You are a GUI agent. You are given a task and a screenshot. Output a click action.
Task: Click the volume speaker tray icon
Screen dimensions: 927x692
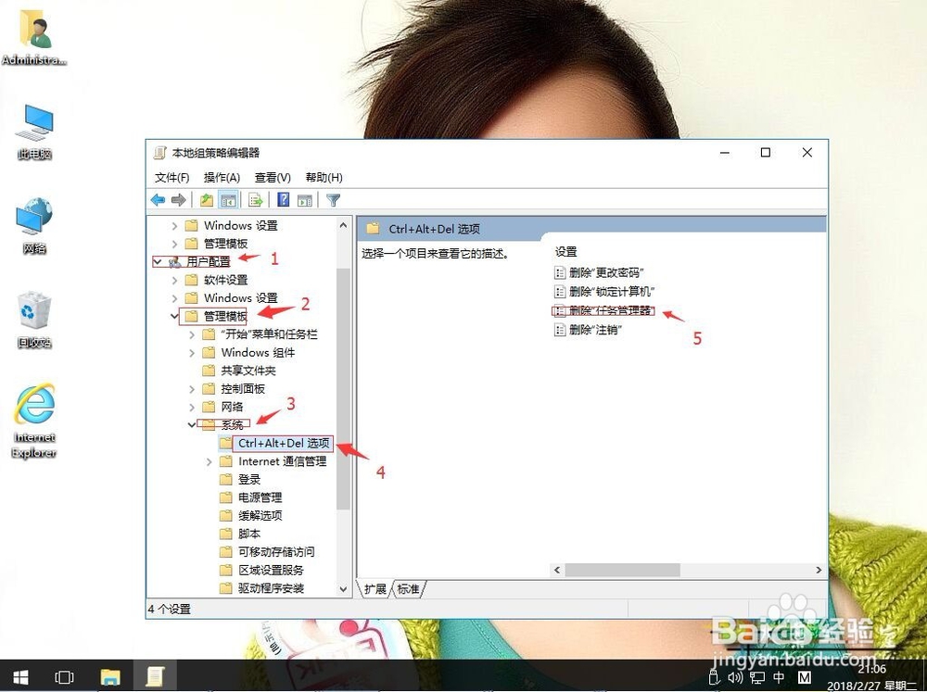(x=735, y=677)
